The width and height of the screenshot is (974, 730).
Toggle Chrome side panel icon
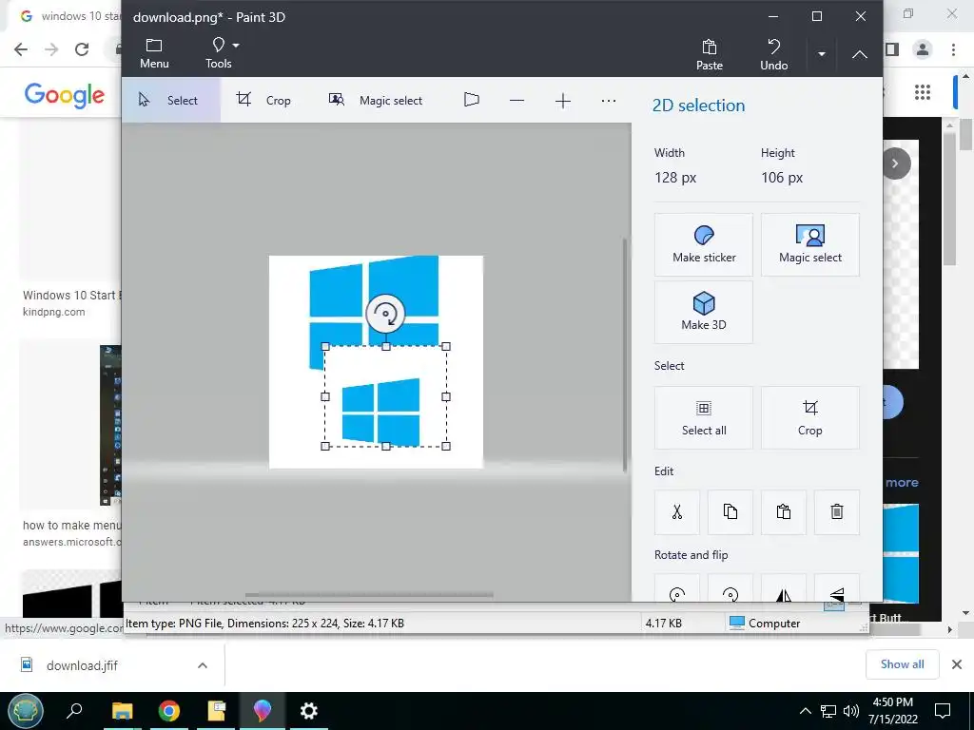click(892, 49)
